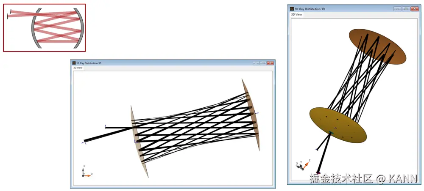Minimize the left Ray Distribution 3D window
This screenshot has width=424, height=191.
click(x=256, y=63)
